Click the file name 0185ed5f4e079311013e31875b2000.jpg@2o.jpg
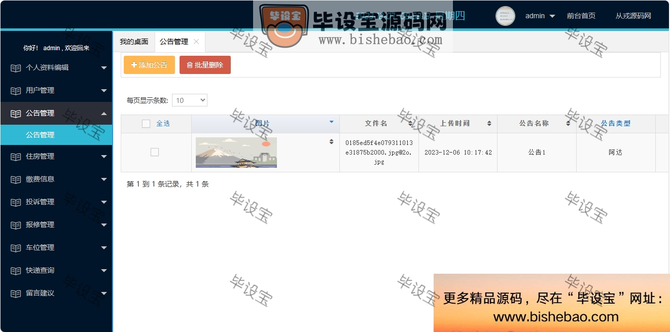Viewport: 670px width, 332px height. click(379, 153)
